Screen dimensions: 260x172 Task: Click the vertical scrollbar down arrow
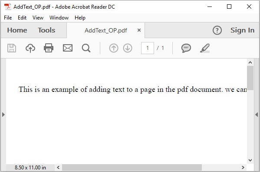click(250, 160)
